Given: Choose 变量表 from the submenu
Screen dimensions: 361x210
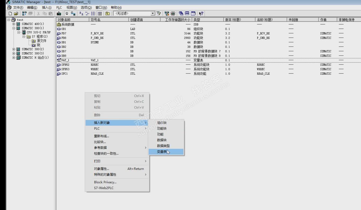Looking at the screenshot, I should (166, 152).
